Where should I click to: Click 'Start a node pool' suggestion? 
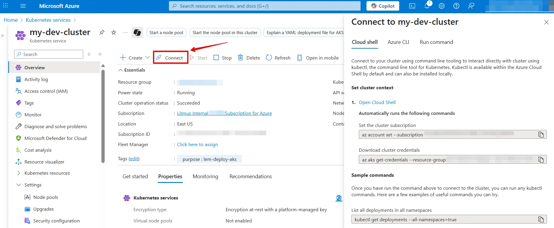166,32
